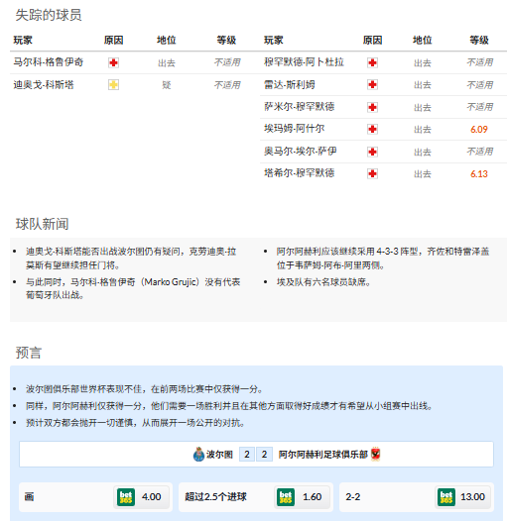The width and height of the screenshot is (507, 521).
Task: Click injury icon beside 塔希尔-穆罕默德
Action: point(372,173)
